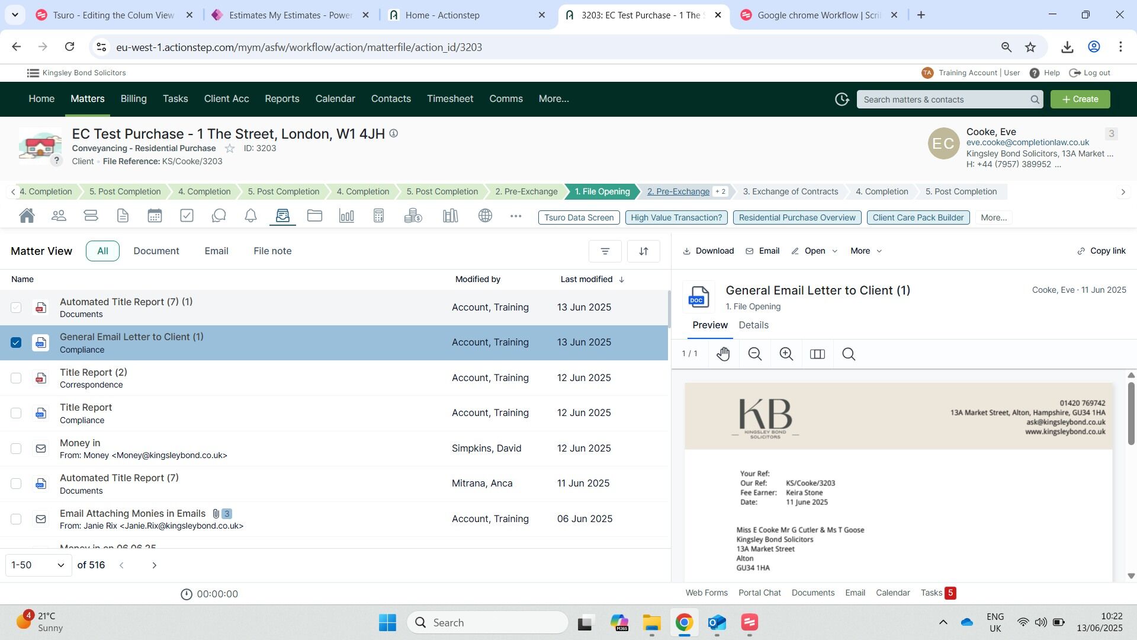The image size is (1137, 640).
Task: Toggle the sort order button
Action: click(643, 251)
